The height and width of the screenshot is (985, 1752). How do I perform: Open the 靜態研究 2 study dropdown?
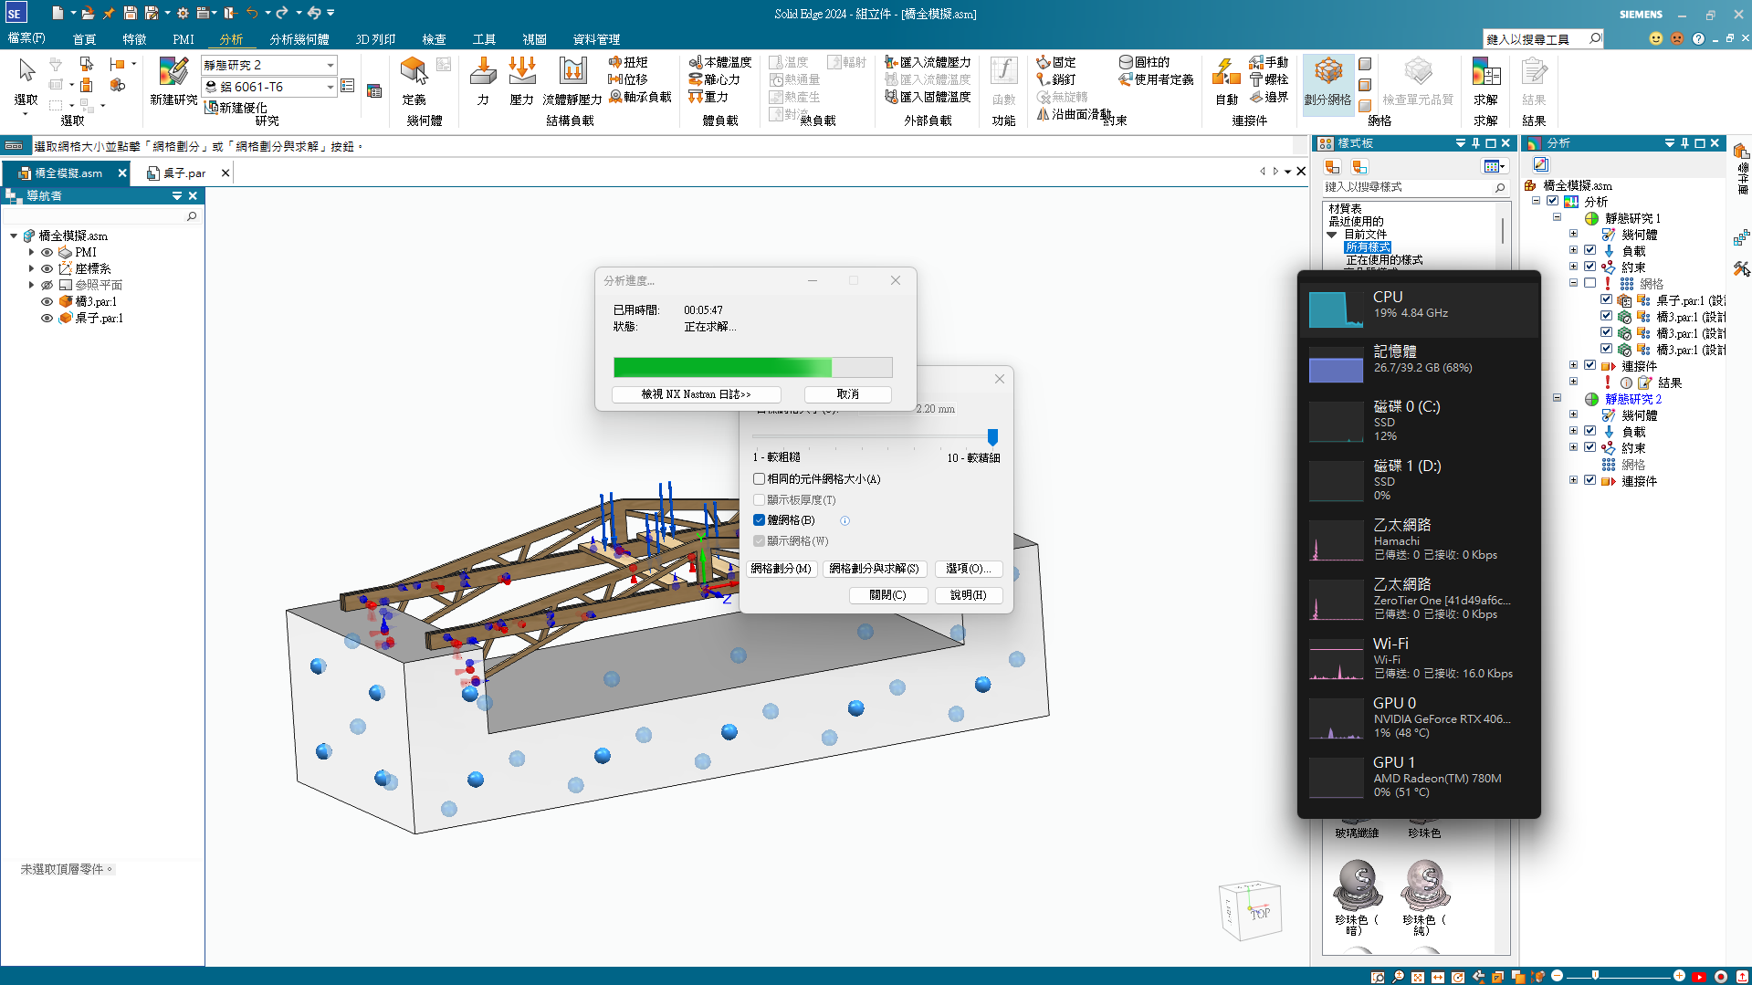[330, 65]
